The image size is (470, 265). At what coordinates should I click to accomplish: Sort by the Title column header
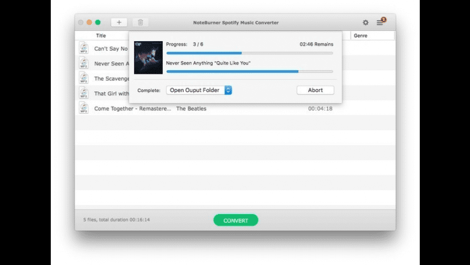tap(101, 36)
